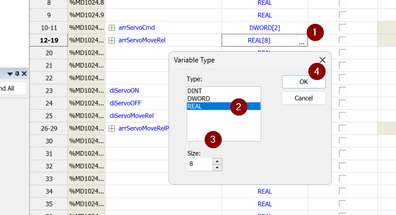Screen dimensions: 396x215
Task: Select the diServoON variable
Action: (124, 90)
